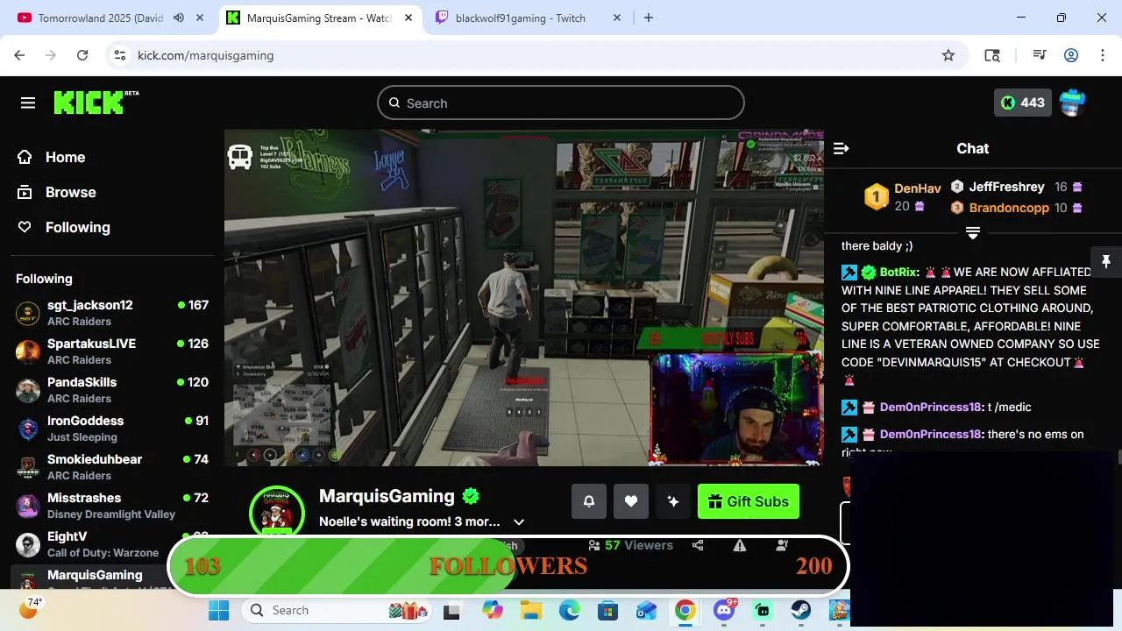Click the share stream icon
1122x631 pixels.
[698, 545]
